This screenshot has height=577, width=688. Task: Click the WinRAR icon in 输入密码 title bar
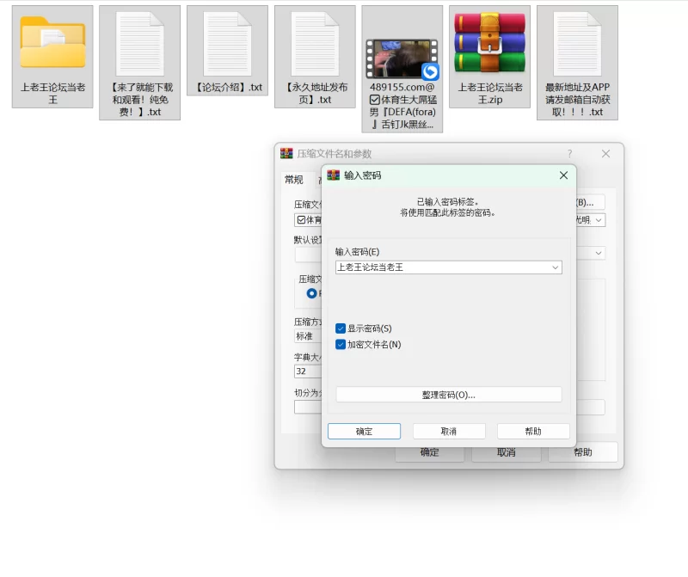[334, 175]
